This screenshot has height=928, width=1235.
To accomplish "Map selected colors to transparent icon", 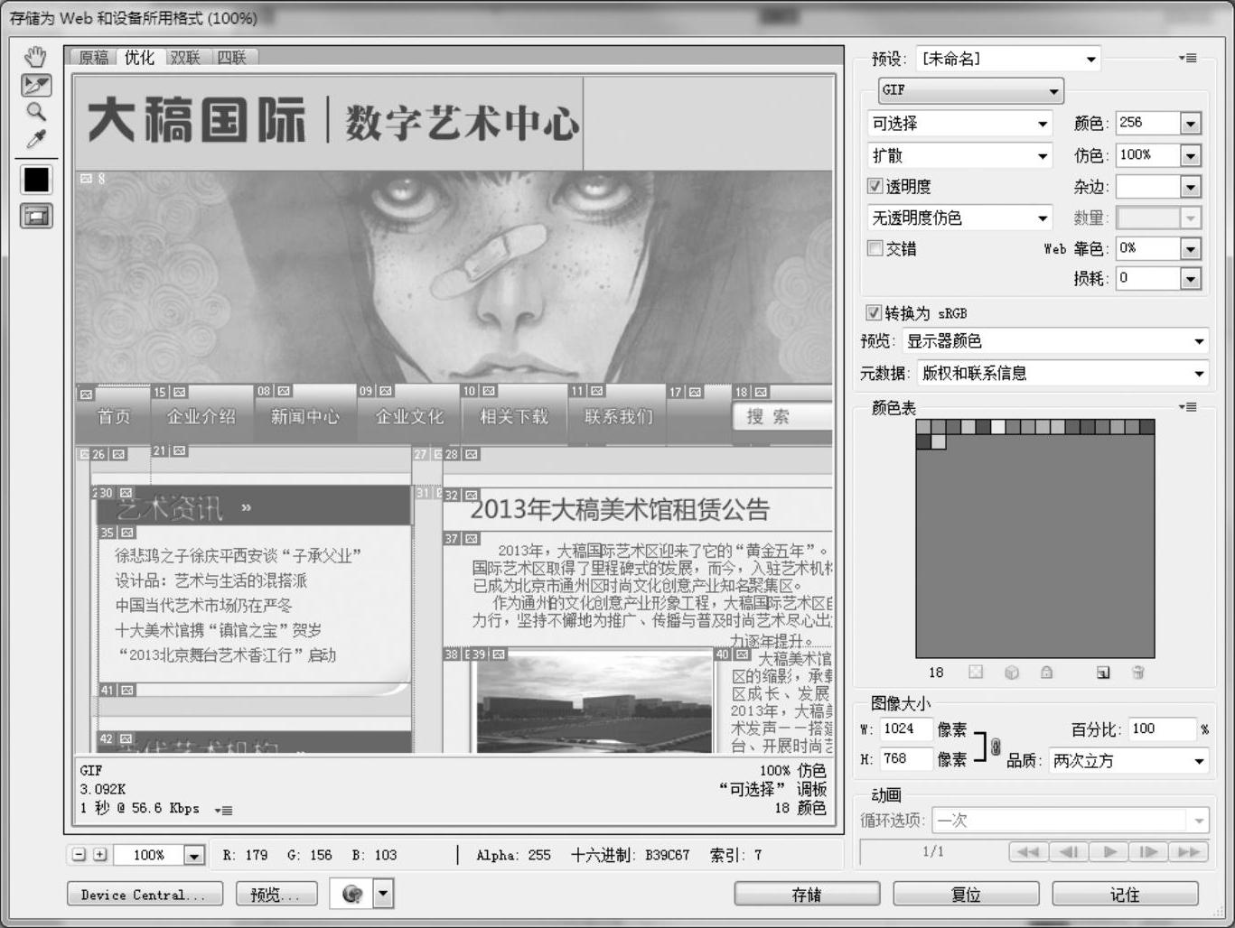I will coord(976,673).
